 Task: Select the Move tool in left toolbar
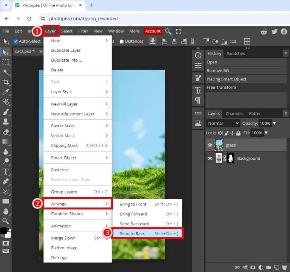pyautogui.click(x=6, y=53)
